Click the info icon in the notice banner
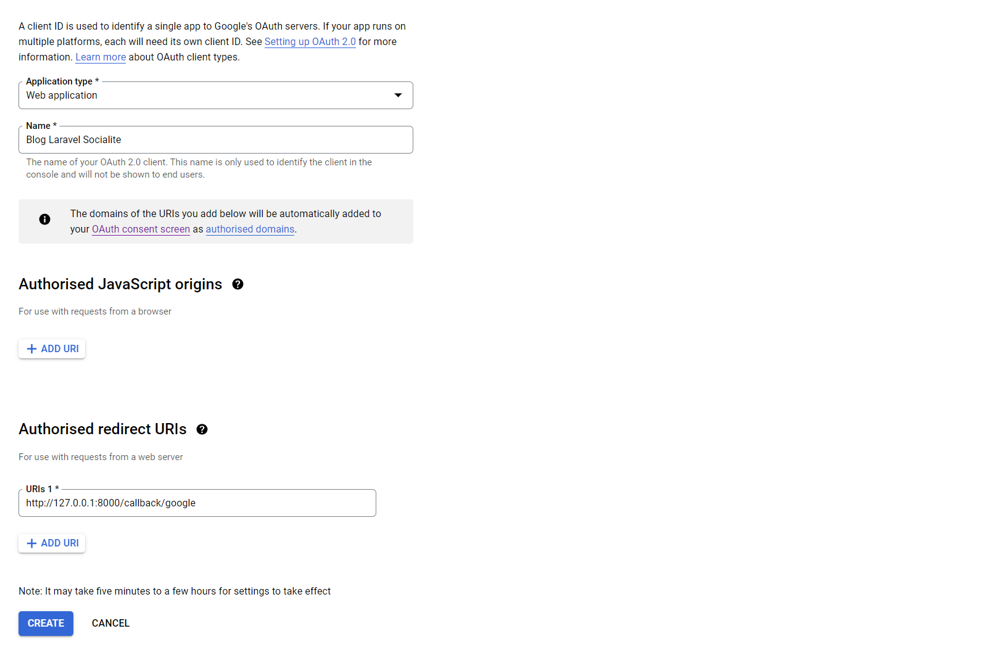Screen dimensions: 987x655 44,219
